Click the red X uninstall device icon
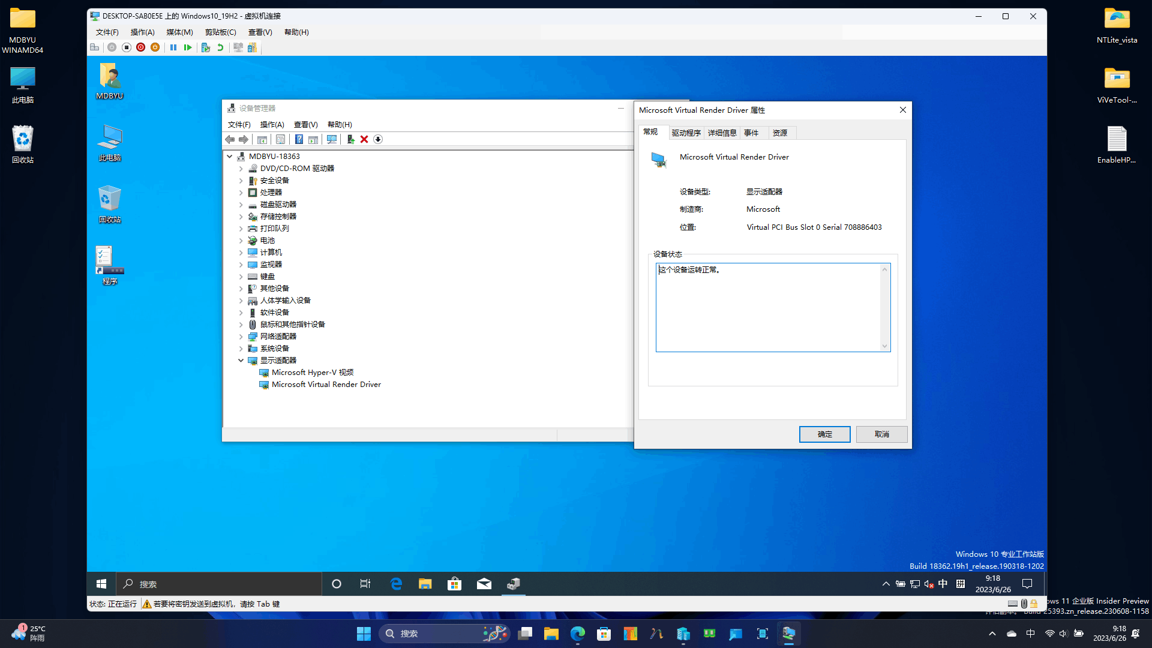The width and height of the screenshot is (1152, 648). tap(364, 139)
